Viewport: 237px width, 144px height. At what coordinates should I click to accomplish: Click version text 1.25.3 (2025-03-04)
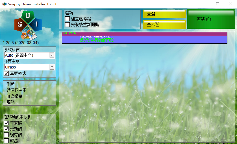(21, 43)
